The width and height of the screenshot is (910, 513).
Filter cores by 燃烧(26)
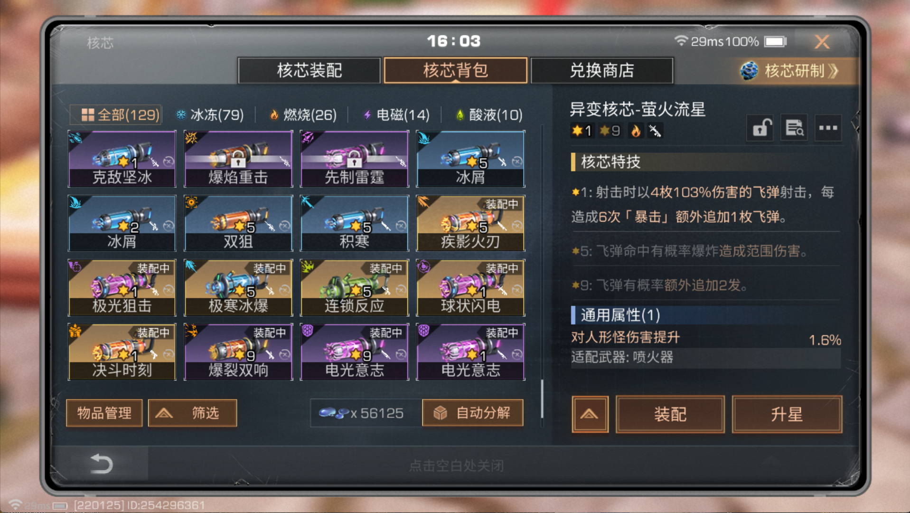tap(302, 115)
